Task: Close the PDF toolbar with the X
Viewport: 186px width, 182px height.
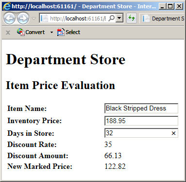Action: click(x=8, y=33)
